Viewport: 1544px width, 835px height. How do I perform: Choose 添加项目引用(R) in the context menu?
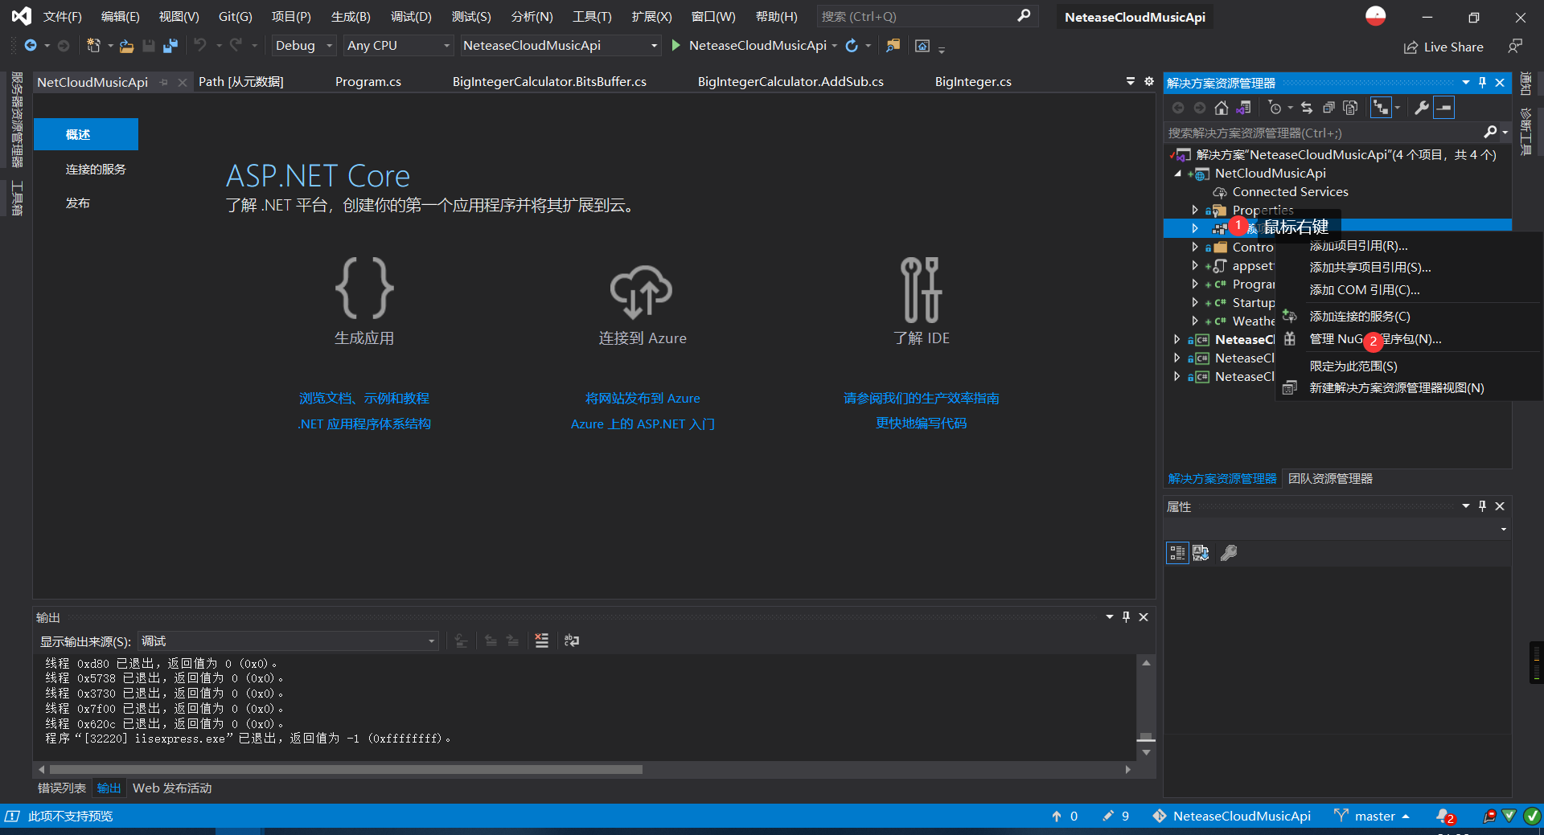1358,246
